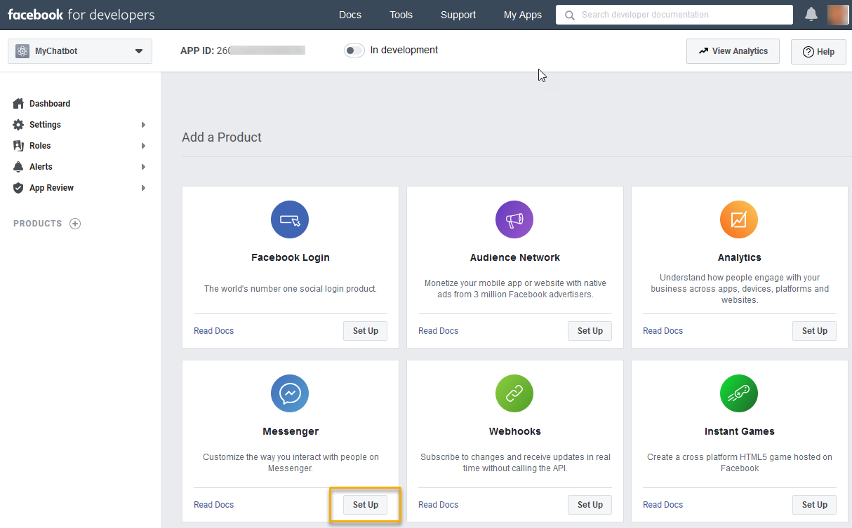
Task: Expand the Settings submenu arrow
Action: coord(143,125)
